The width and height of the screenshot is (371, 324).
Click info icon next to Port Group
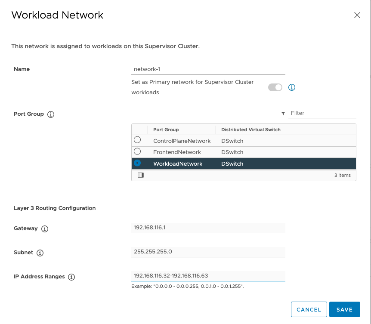[50, 114]
